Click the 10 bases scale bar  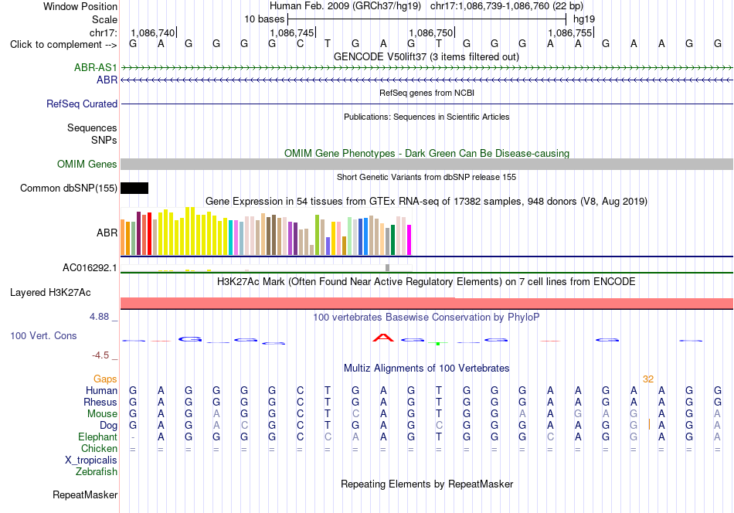click(x=427, y=19)
